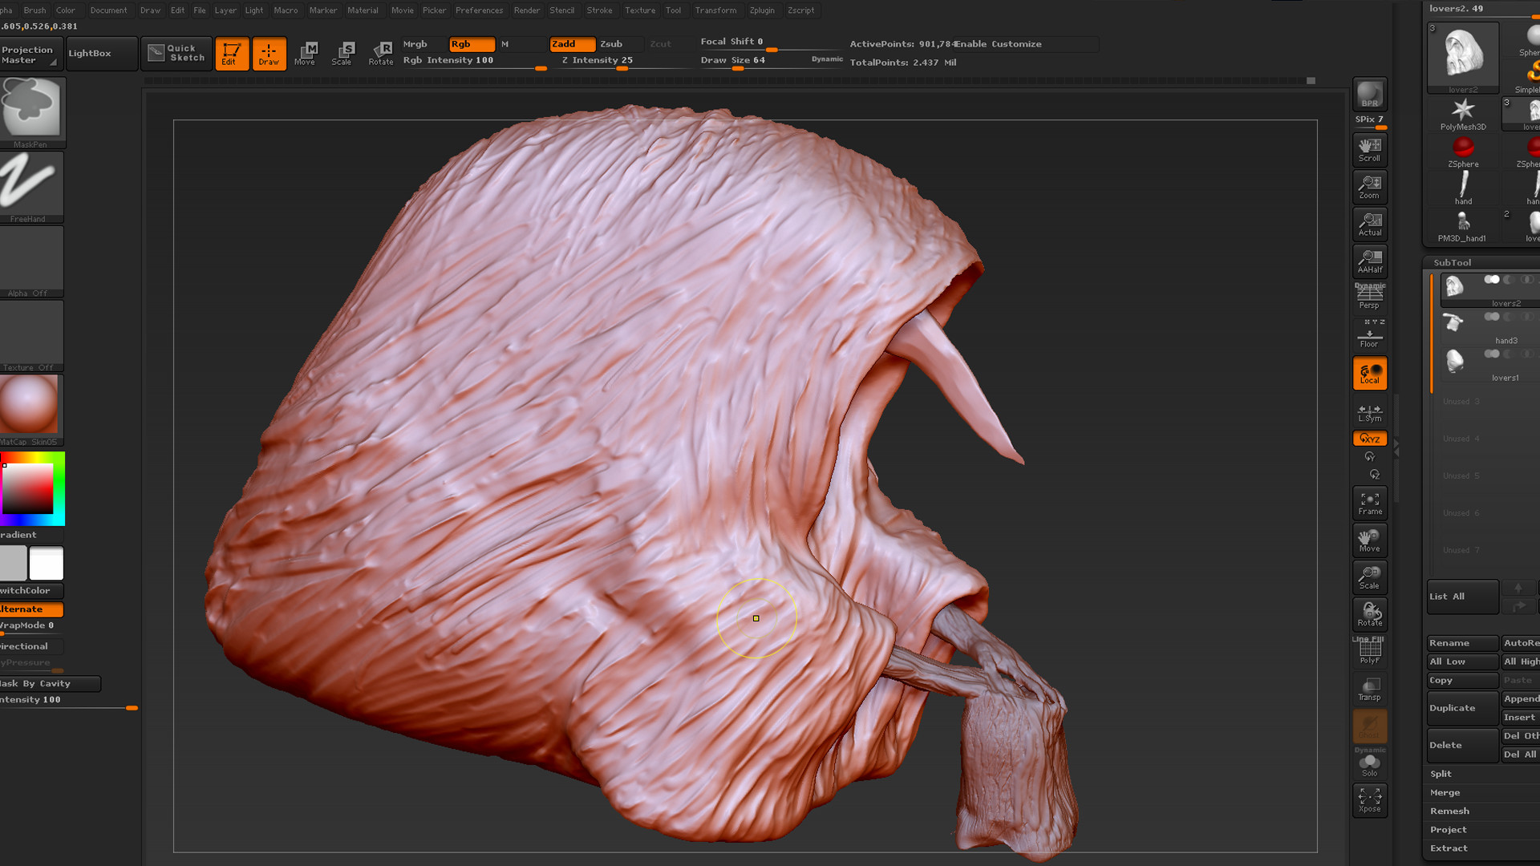This screenshot has width=1540, height=866.
Task: Open the Texture Off selector
Action: (x=31, y=336)
